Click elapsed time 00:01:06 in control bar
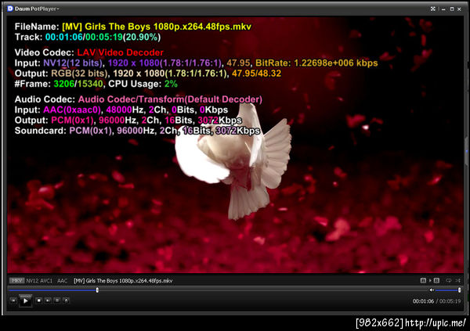Screen dimensions: 470x331 [423, 301]
